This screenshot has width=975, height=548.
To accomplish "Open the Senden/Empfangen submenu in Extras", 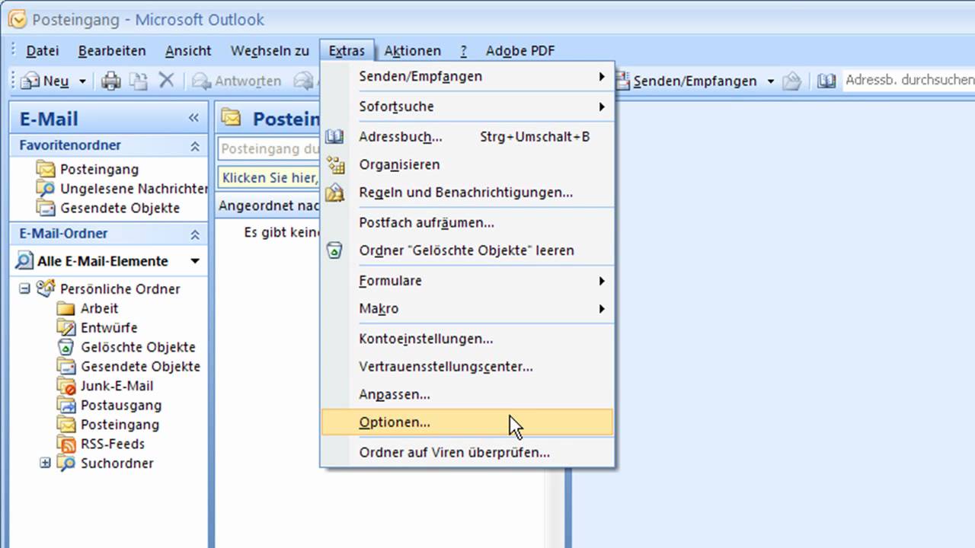I will pos(467,76).
